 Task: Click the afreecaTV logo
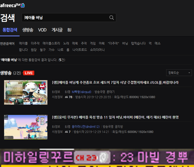point(12,5)
